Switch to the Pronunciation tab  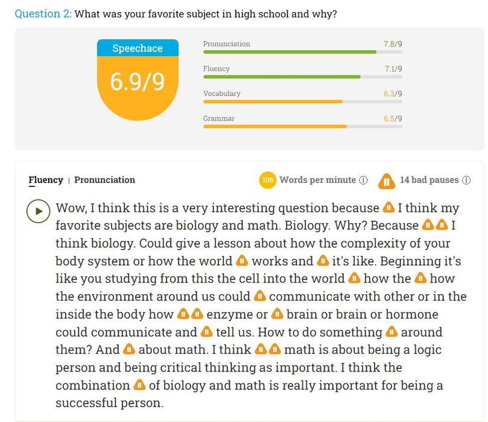(x=104, y=180)
